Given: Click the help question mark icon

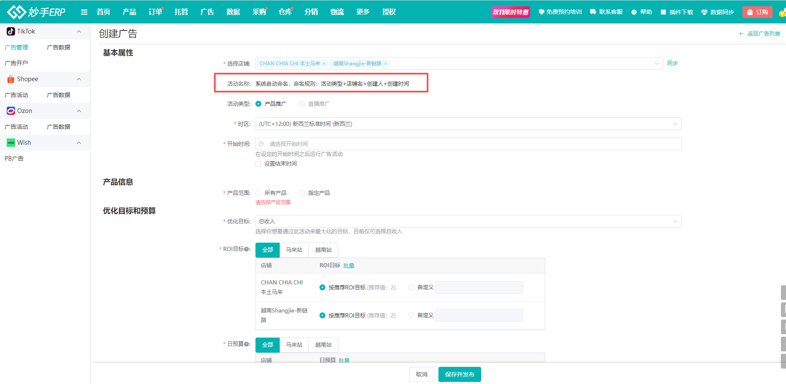Looking at the screenshot, I should tap(634, 12).
